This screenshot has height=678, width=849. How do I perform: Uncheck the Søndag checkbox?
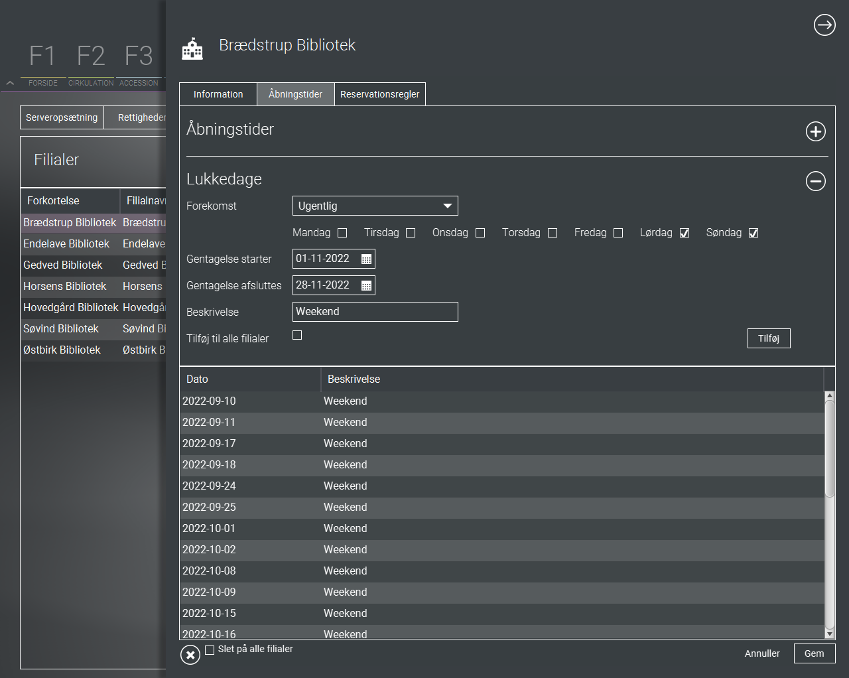coord(753,233)
